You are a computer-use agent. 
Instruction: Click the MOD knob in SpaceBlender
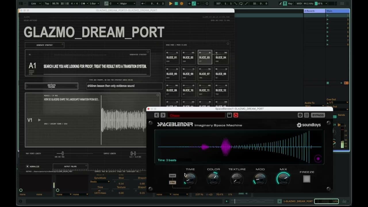(260, 179)
